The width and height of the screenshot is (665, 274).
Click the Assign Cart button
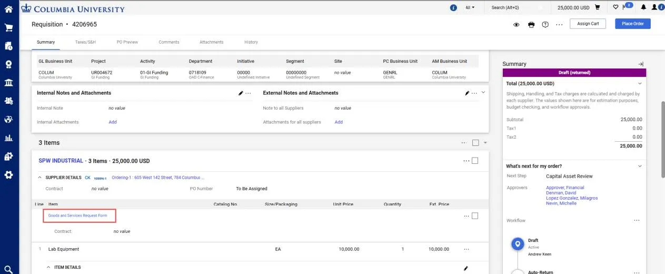(x=588, y=24)
